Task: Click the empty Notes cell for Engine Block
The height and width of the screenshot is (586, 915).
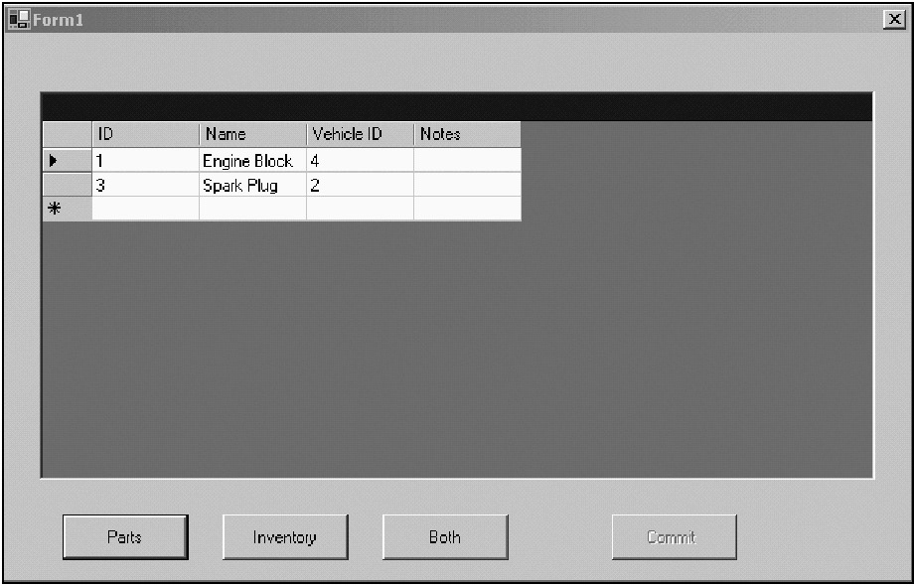Action: click(467, 160)
